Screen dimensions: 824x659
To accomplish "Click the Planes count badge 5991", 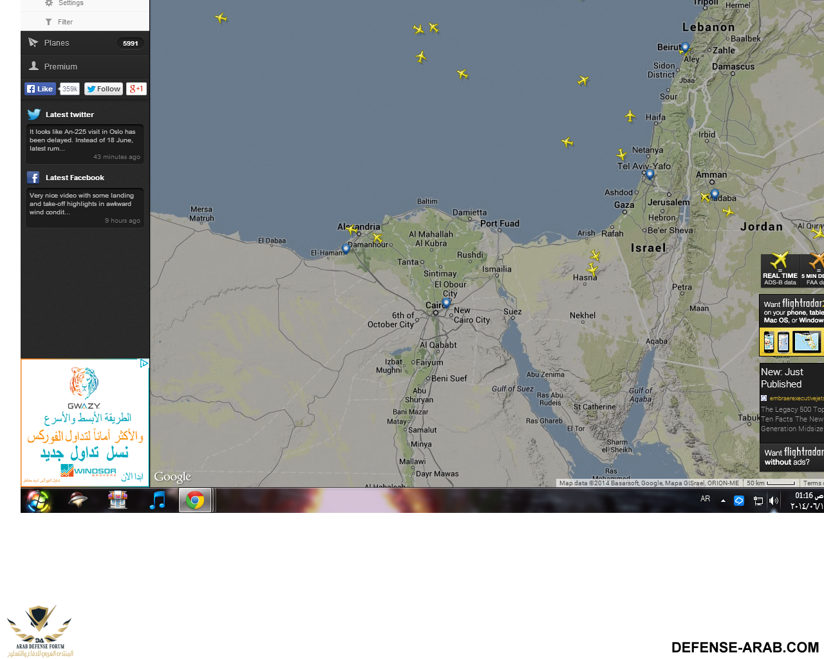I will tap(131, 43).
